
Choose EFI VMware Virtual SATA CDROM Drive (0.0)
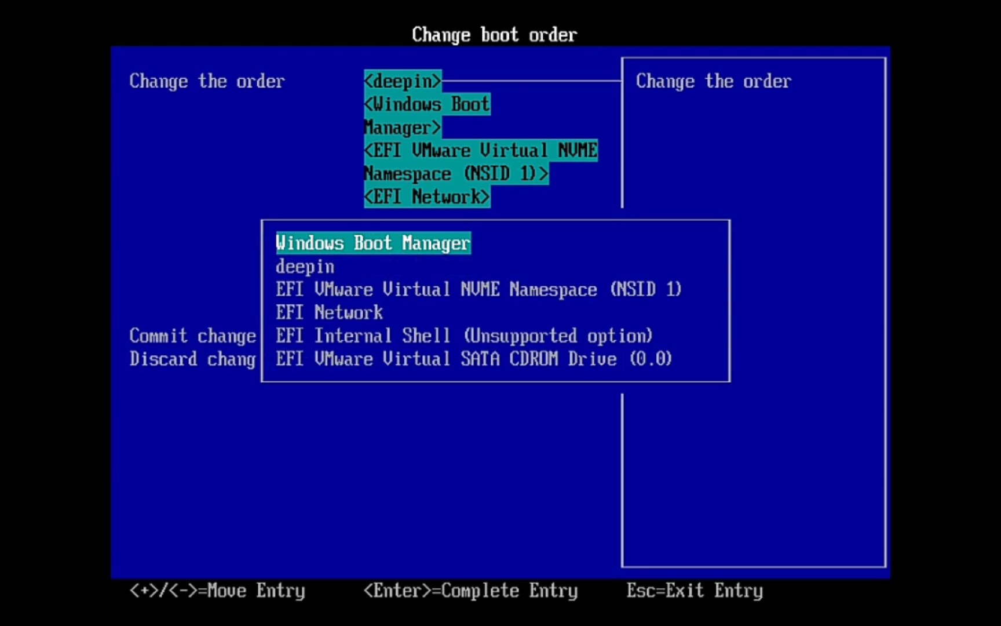[x=473, y=359]
